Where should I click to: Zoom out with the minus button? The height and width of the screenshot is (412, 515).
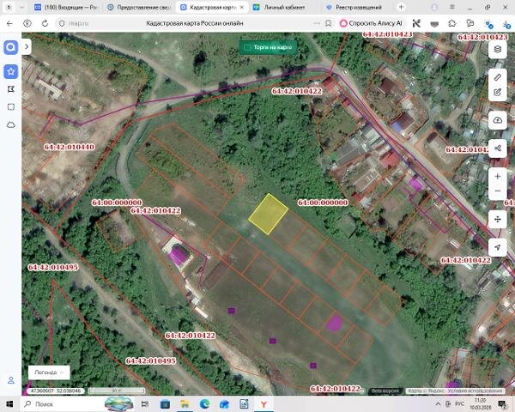pos(497,191)
